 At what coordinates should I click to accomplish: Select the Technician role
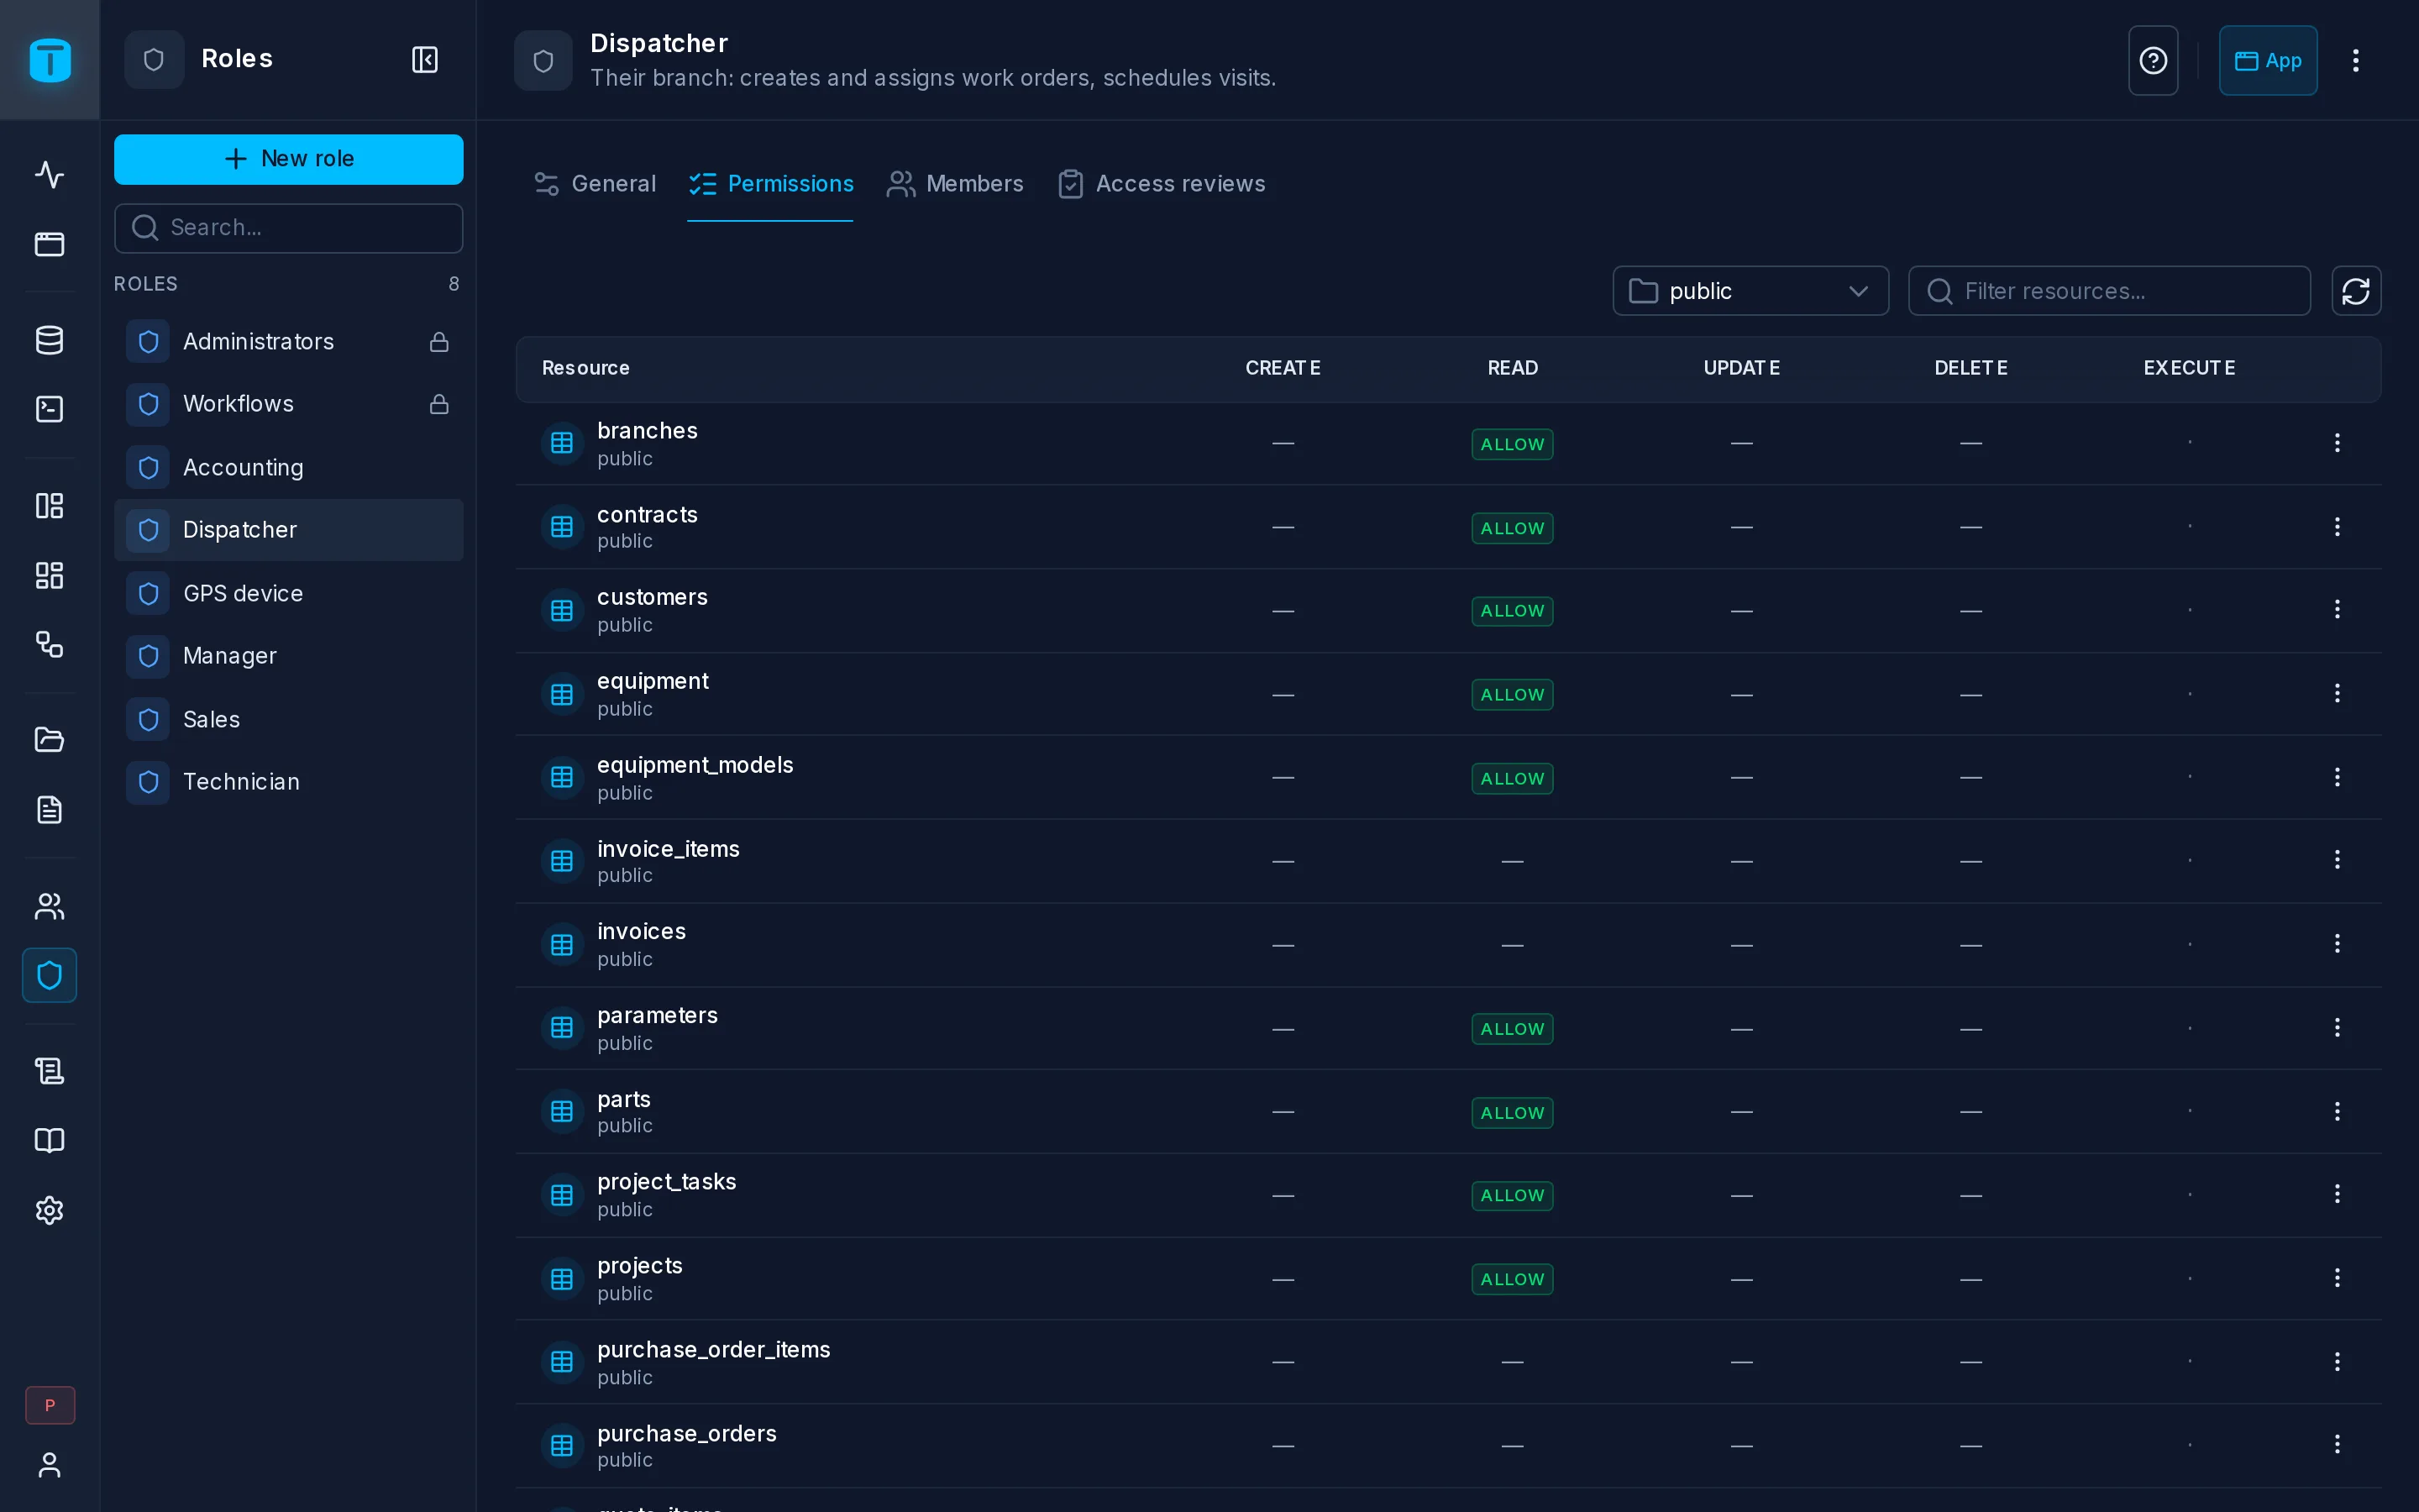coord(289,782)
